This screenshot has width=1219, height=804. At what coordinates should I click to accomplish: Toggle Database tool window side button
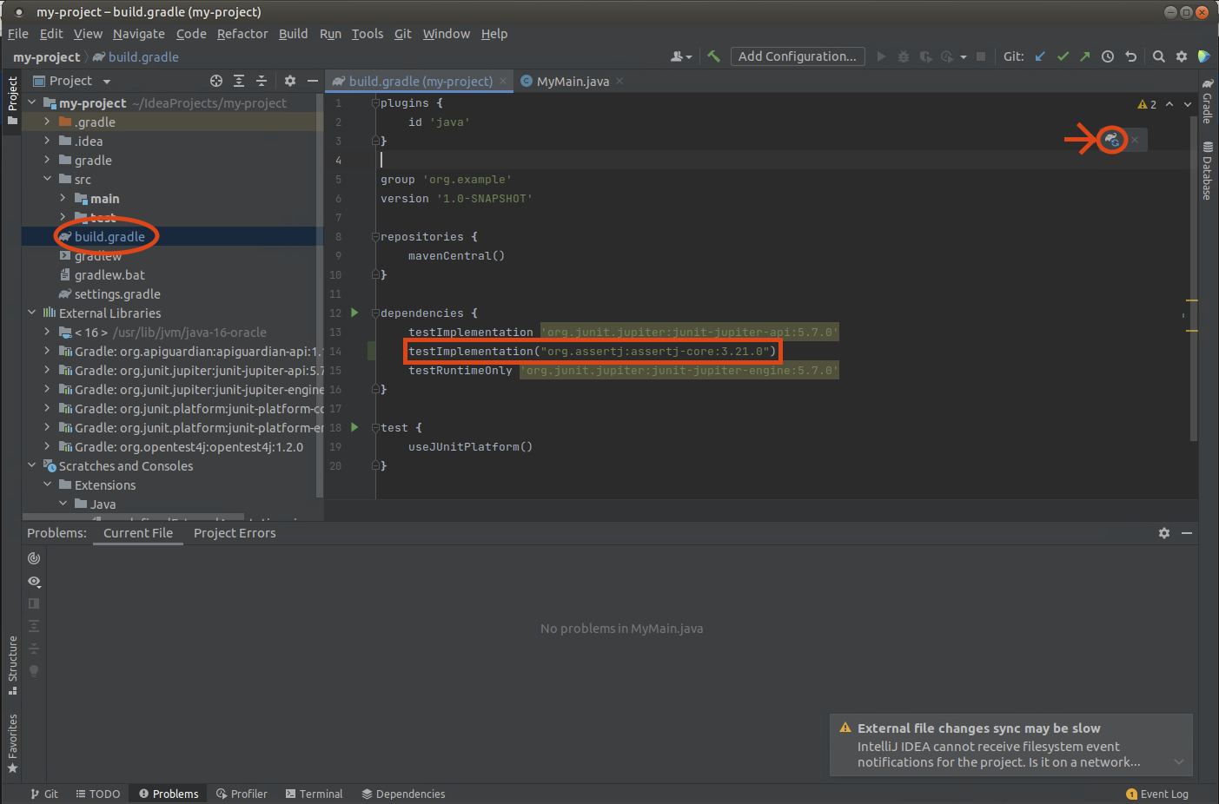tap(1208, 170)
